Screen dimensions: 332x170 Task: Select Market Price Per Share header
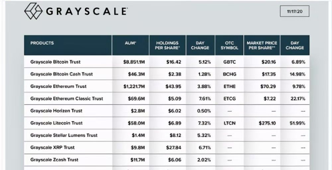pos(262,45)
